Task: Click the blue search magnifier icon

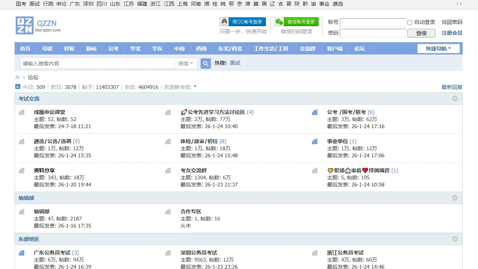Action: [206, 64]
